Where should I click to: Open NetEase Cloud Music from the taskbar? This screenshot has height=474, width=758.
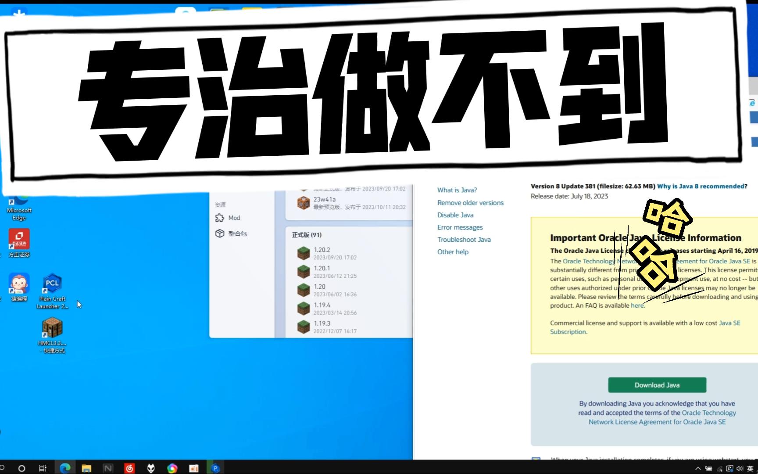(129, 467)
